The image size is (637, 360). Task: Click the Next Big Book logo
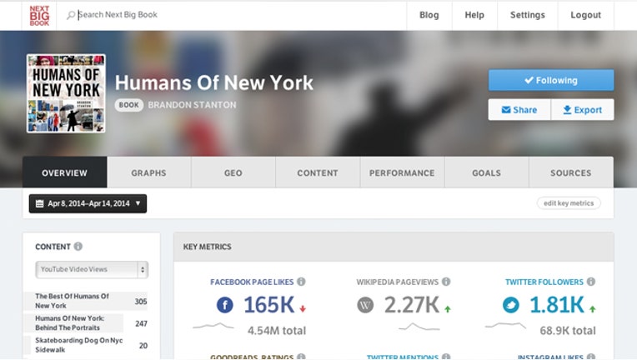coord(39,16)
